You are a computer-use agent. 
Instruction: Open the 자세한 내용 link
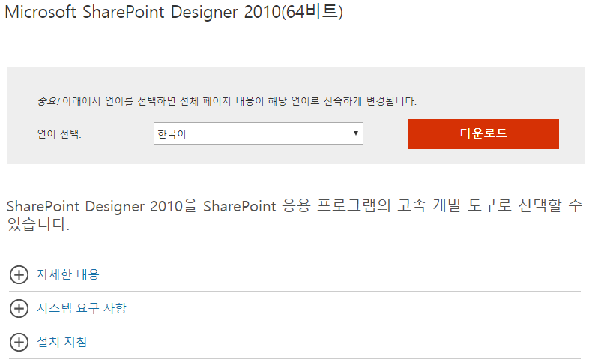click(x=68, y=274)
